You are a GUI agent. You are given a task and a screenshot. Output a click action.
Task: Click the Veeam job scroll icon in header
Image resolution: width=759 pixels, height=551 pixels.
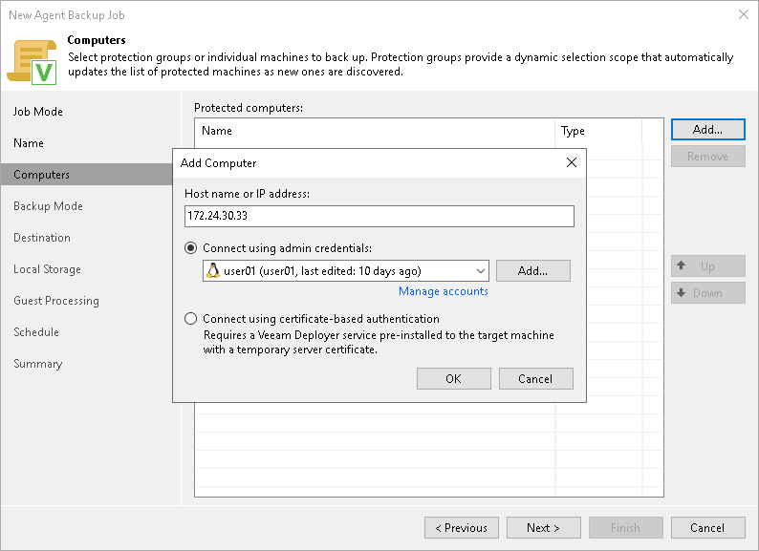tap(32, 60)
